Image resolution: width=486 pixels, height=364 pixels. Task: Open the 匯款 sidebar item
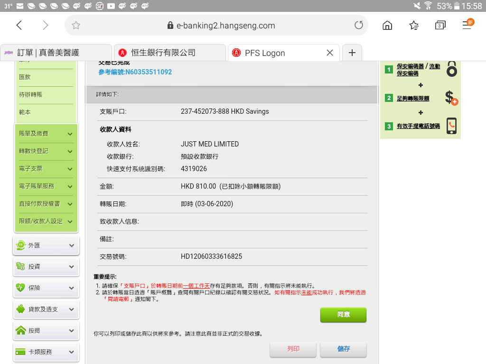click(x=45, y=77)
